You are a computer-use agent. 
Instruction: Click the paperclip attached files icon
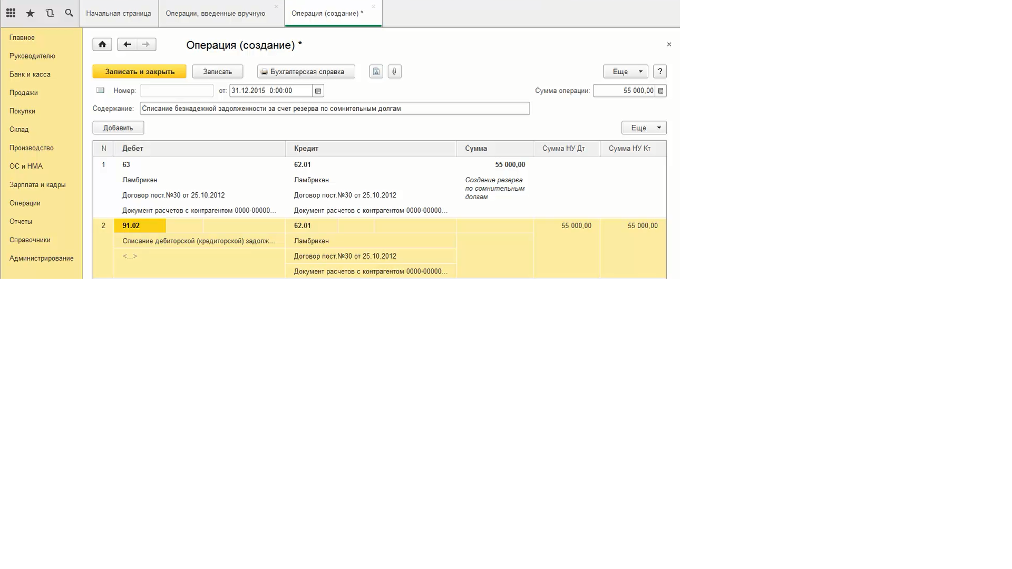click(x=394, y=72)
